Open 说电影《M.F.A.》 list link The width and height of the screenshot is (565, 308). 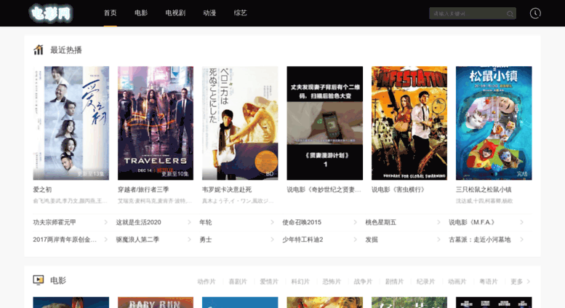(x=474, y=222)
